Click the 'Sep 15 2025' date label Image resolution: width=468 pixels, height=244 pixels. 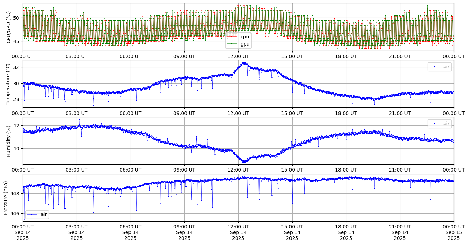(x=454, y=235)
